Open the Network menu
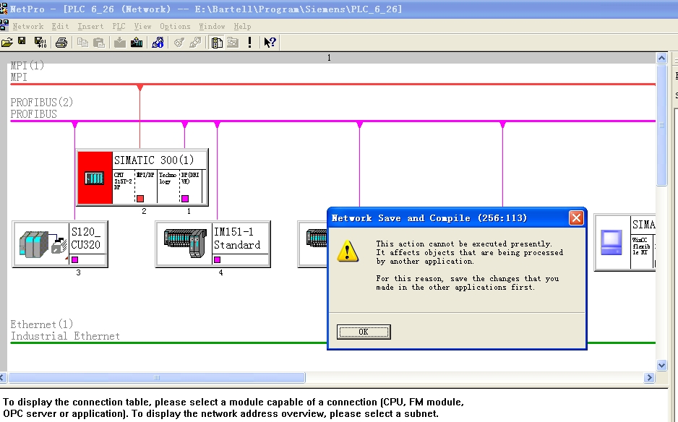This screenshot has width=678, height=422. coord(28,26)
